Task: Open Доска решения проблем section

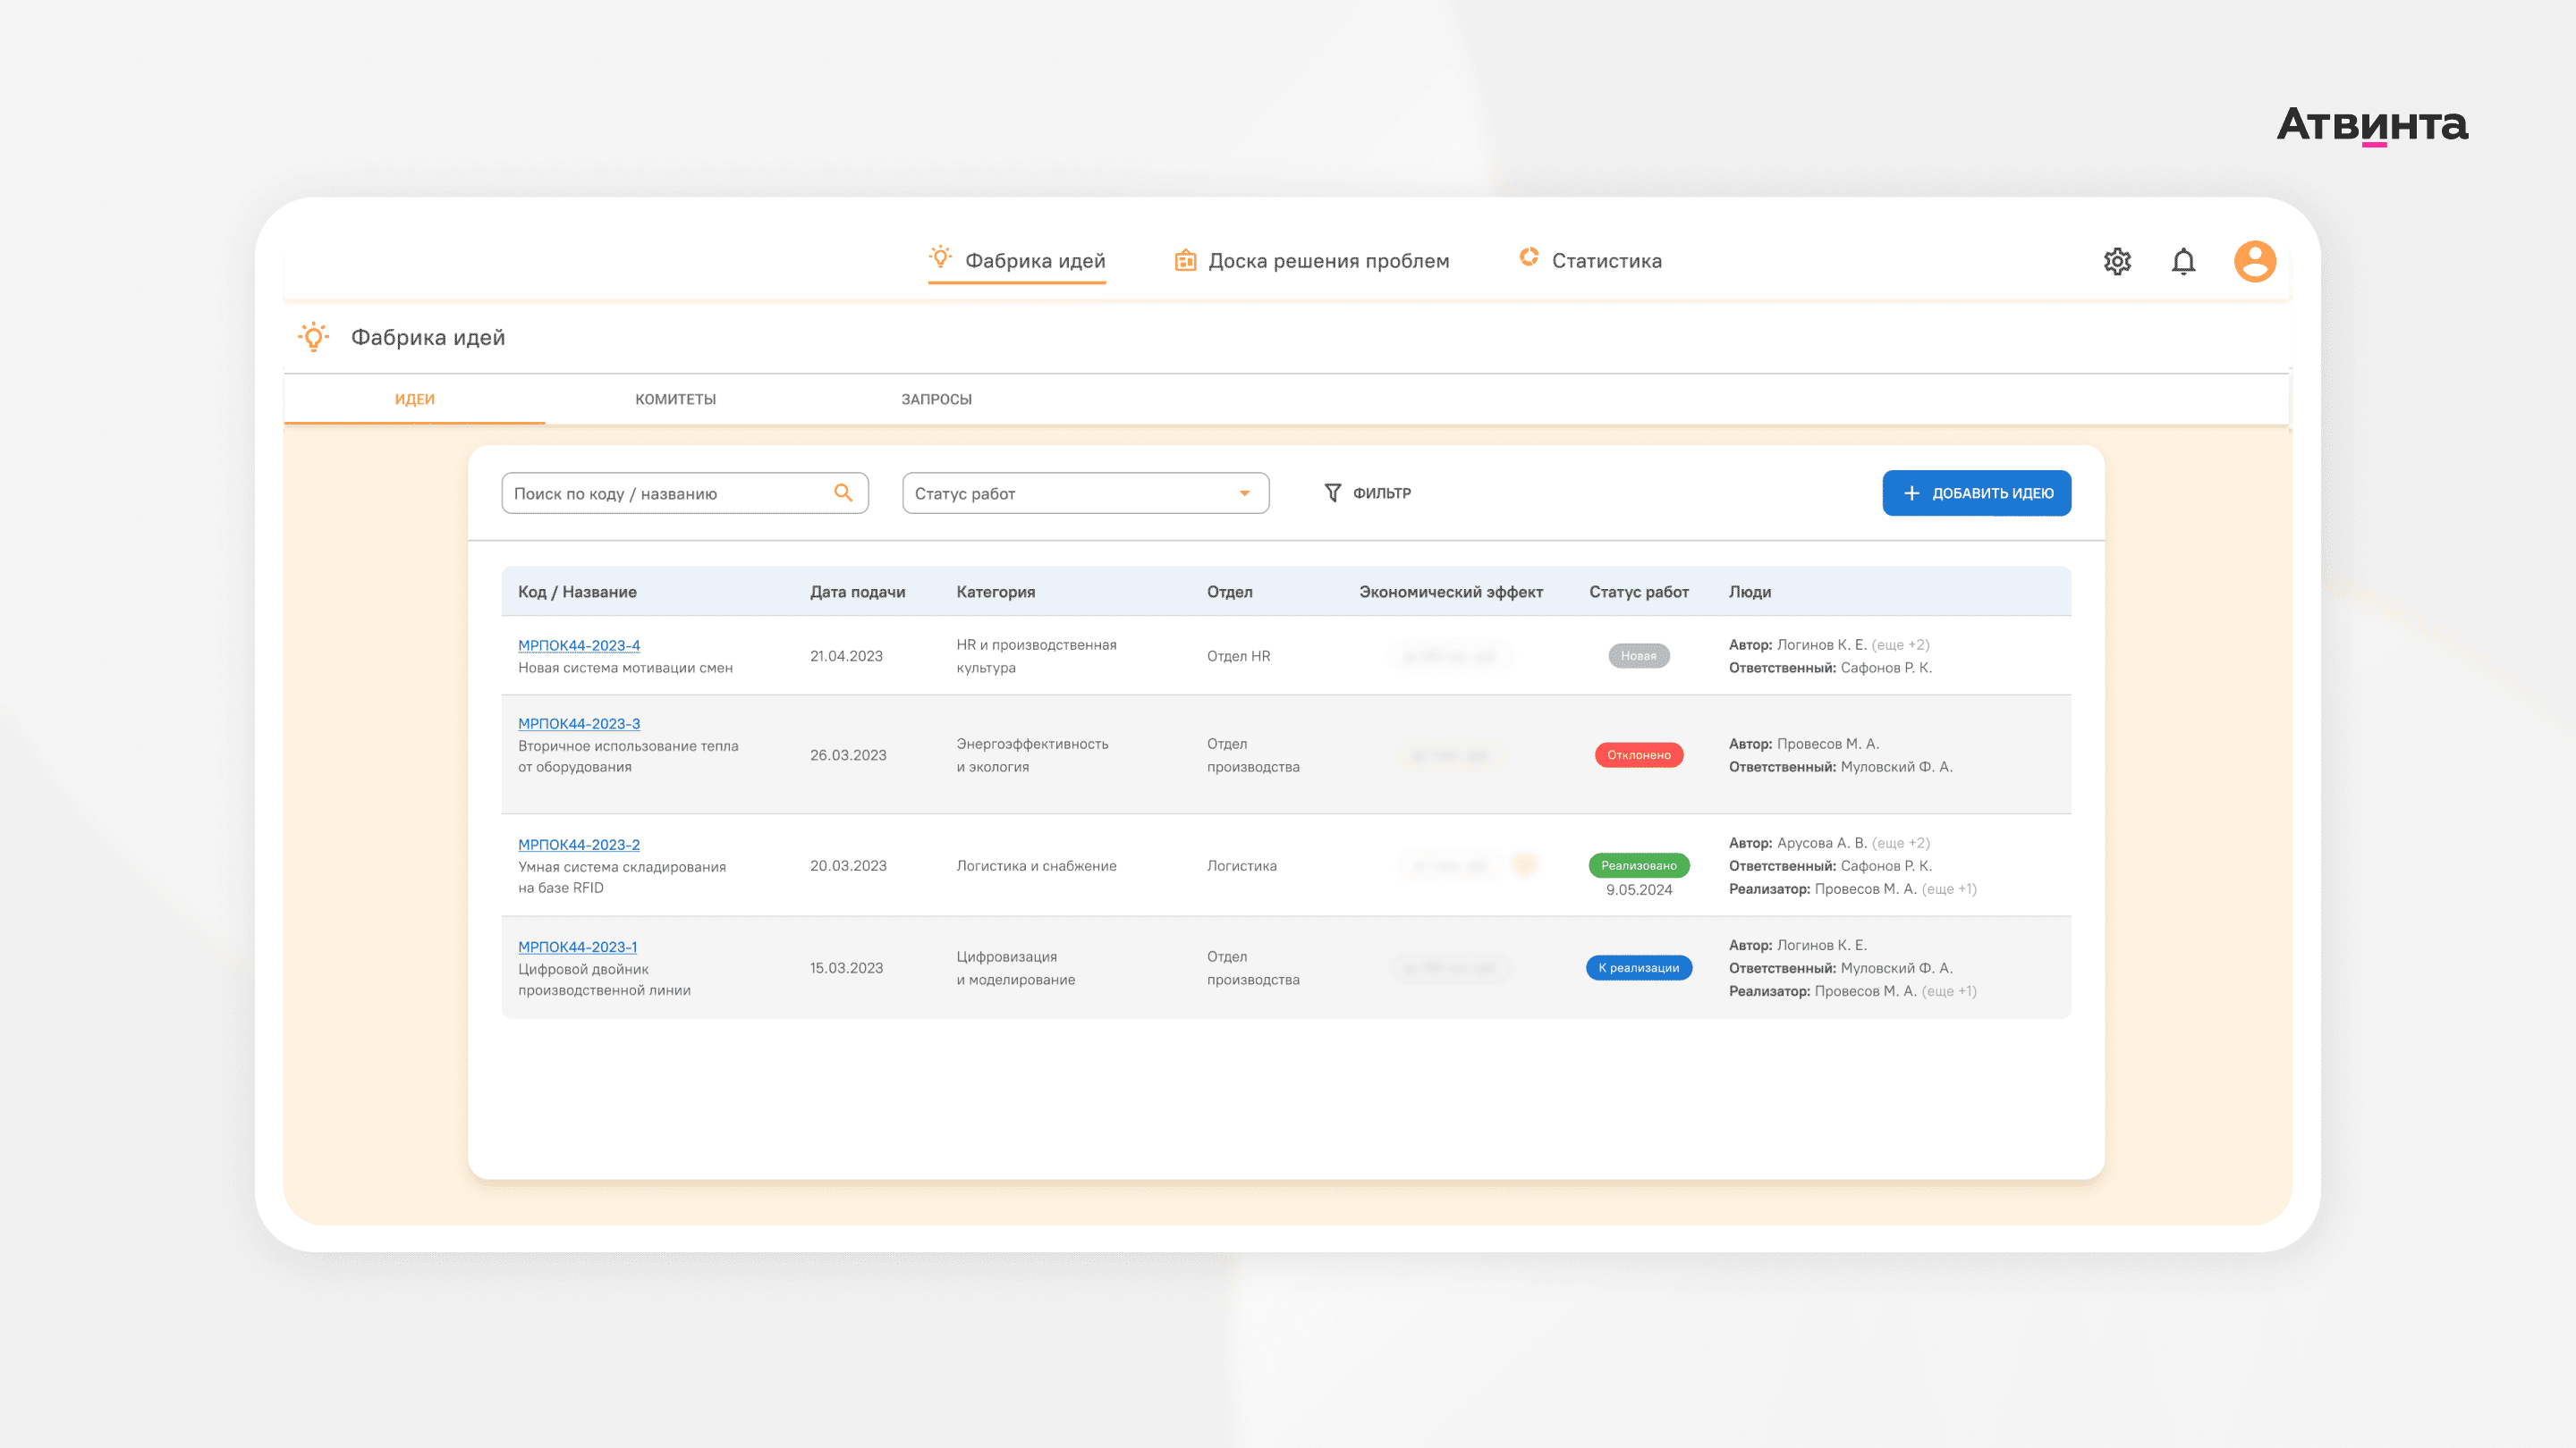Action: click(1311, 261)
